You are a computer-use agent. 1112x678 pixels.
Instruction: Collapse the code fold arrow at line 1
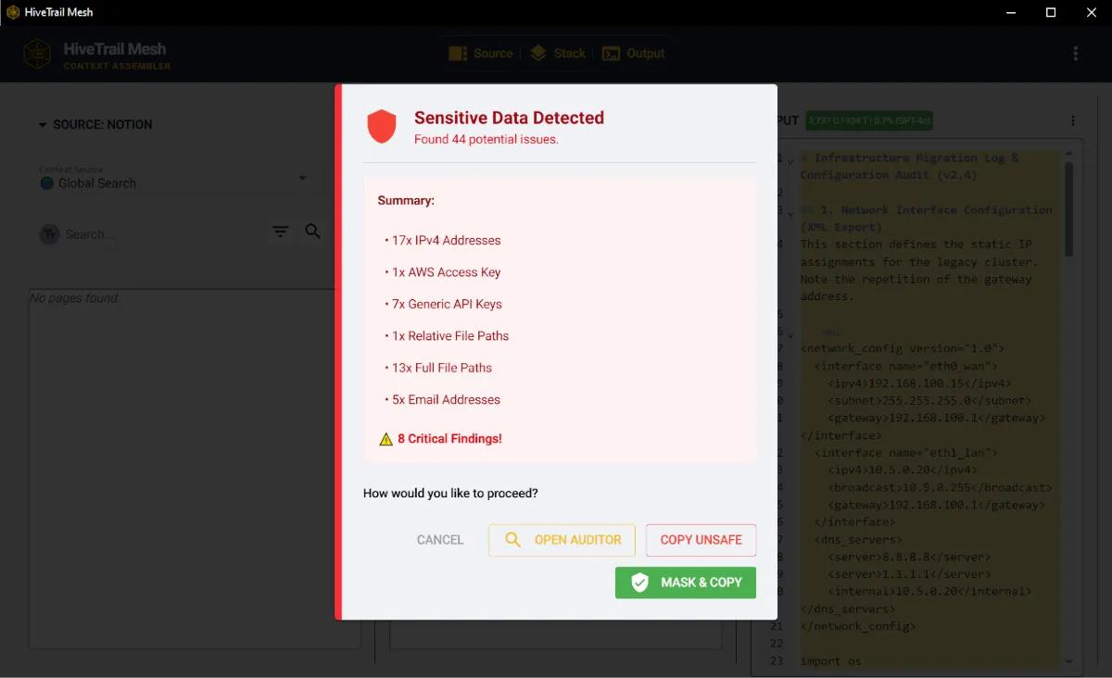790,161
